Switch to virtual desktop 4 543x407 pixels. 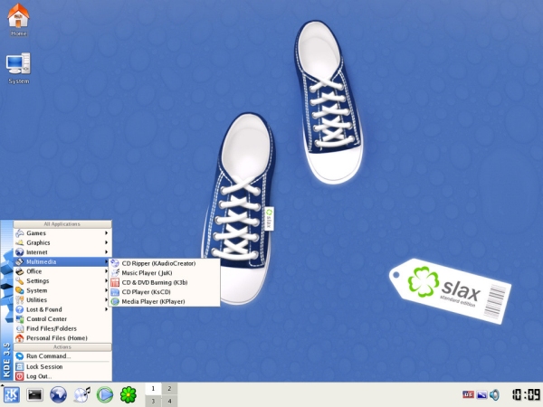click(168, 401)
